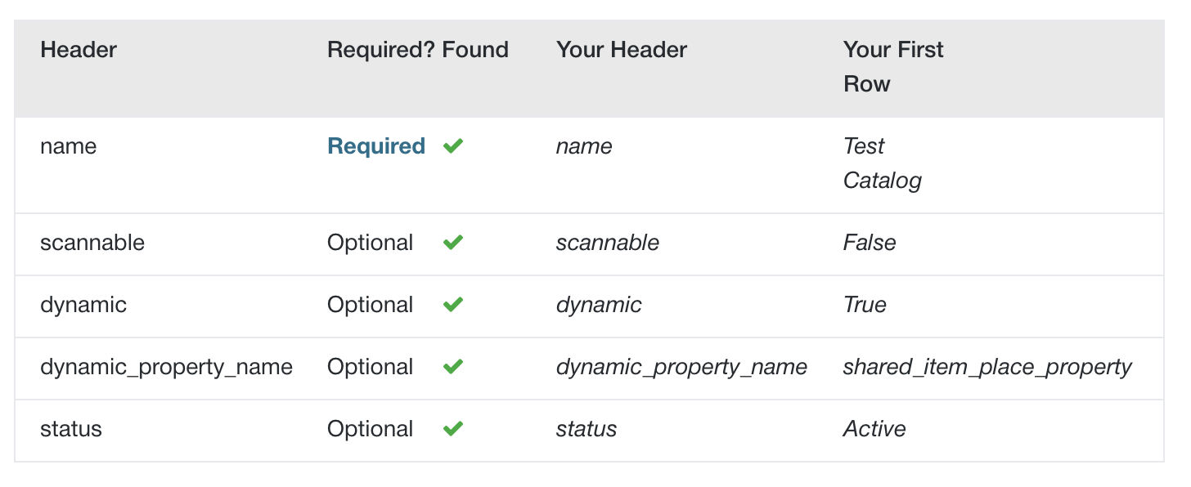Click the checkmark for dynamic_property_name row
The width and height of the screenshot is (1191, 487).
click(x=453, y=367)
